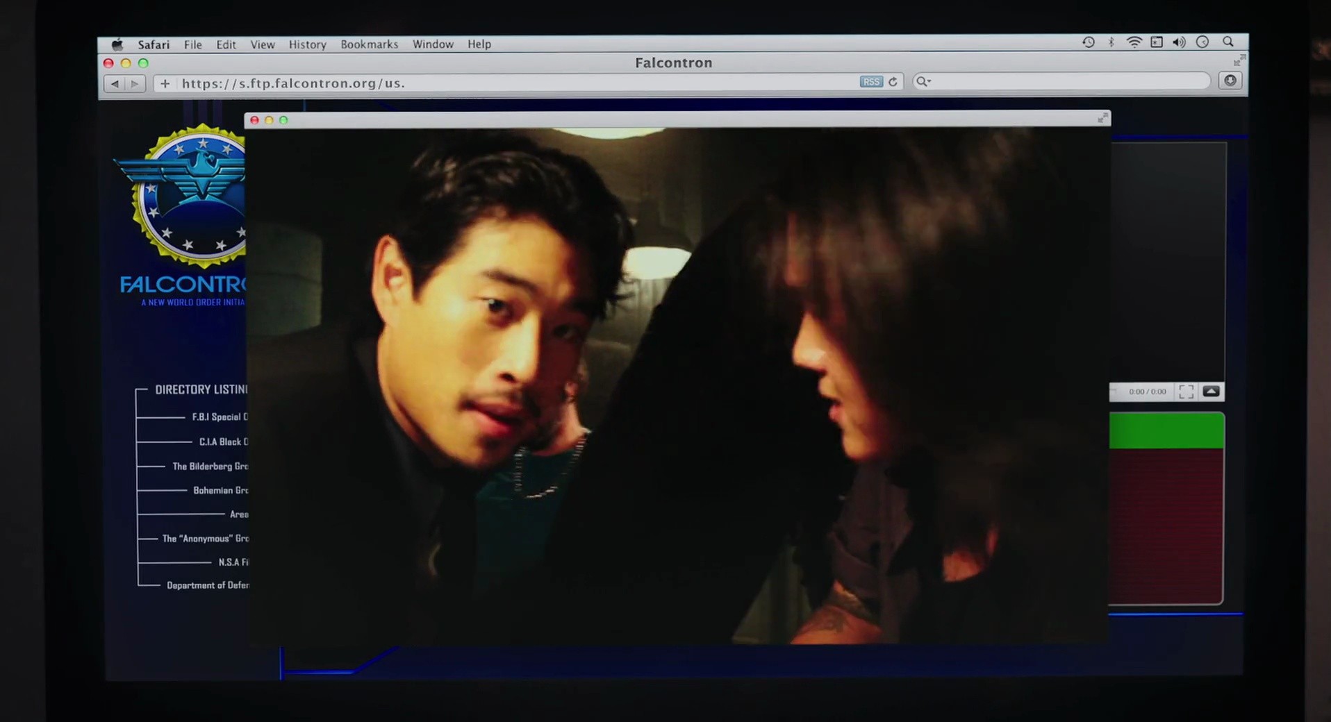This screenshot has height=722, width=1331.
Task: Open the Help menu
Action: tap(479, 44)
